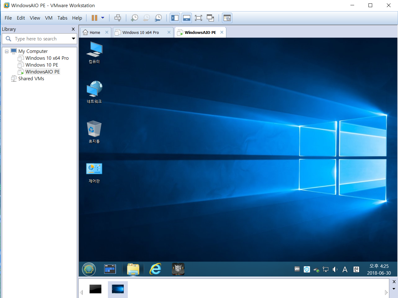Toggle the A input mode indicator
This screenshot has height=298, width=398.
(345, 269)
